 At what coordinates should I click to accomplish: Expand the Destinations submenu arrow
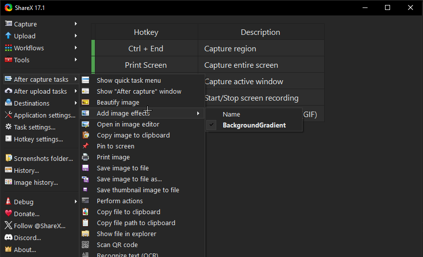click(76, 103)
